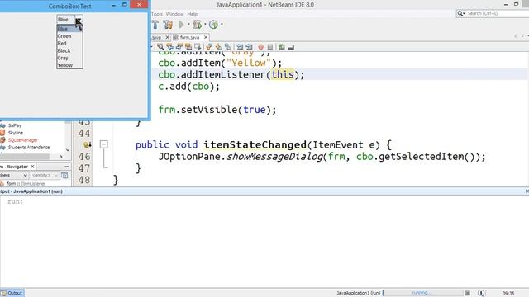Viewport: 529px width, 297px height.
Task: Close the form.java editor tab
Action: point(206,37)
